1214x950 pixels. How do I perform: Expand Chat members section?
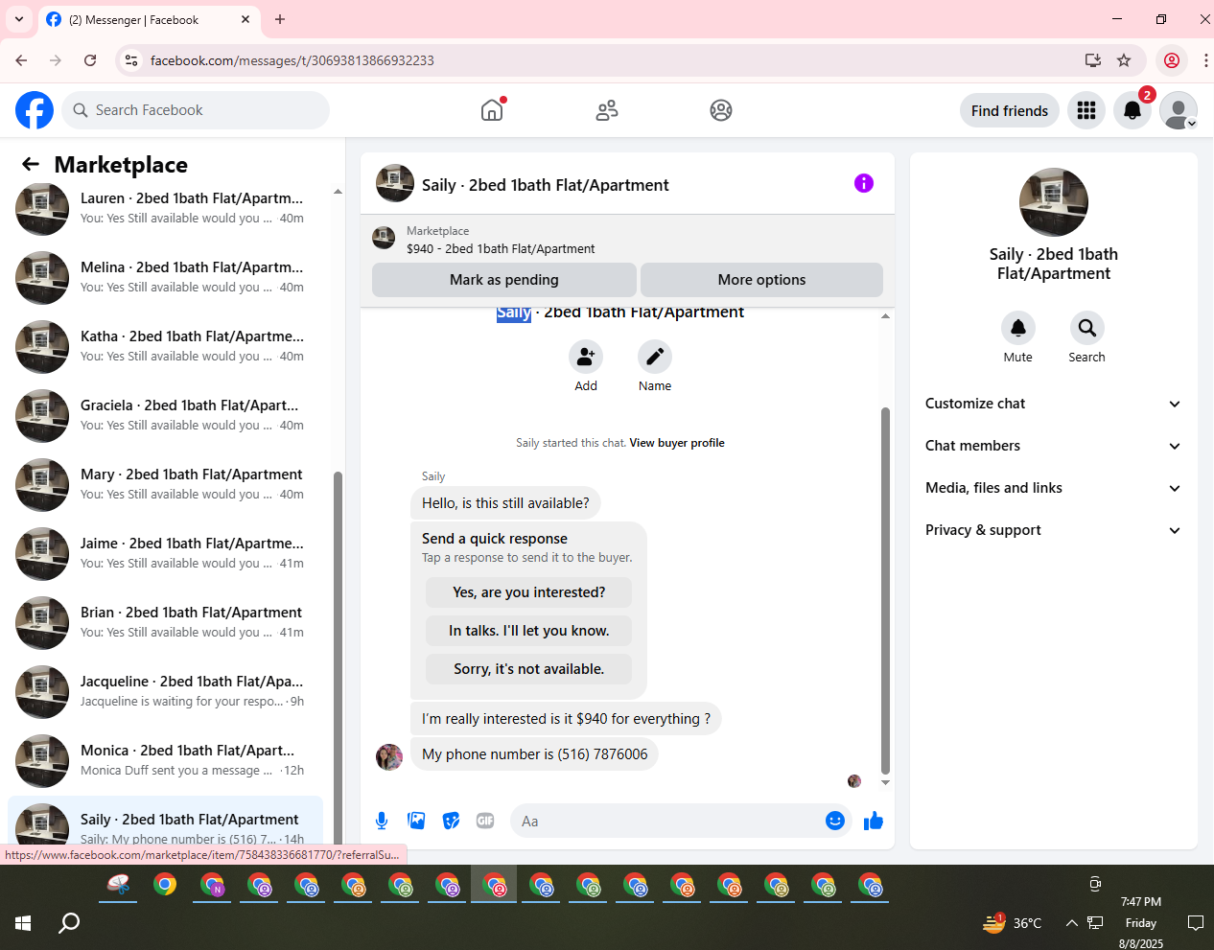coord(1053,446)
